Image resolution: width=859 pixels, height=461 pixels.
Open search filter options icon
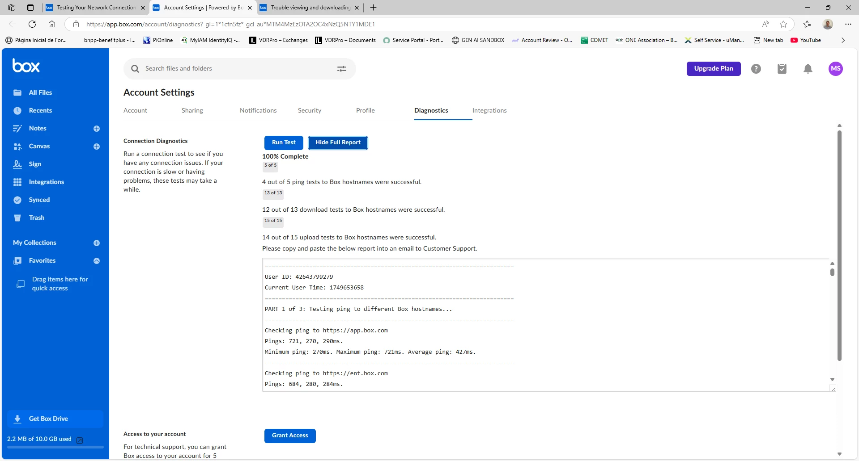(x=342, y=69)
